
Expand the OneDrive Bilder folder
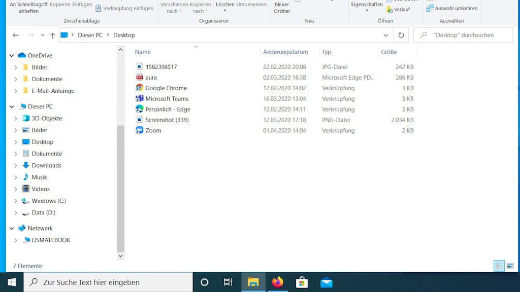16,67
